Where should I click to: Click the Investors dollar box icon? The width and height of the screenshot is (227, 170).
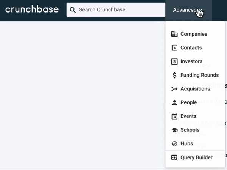(x=174, y=61)
